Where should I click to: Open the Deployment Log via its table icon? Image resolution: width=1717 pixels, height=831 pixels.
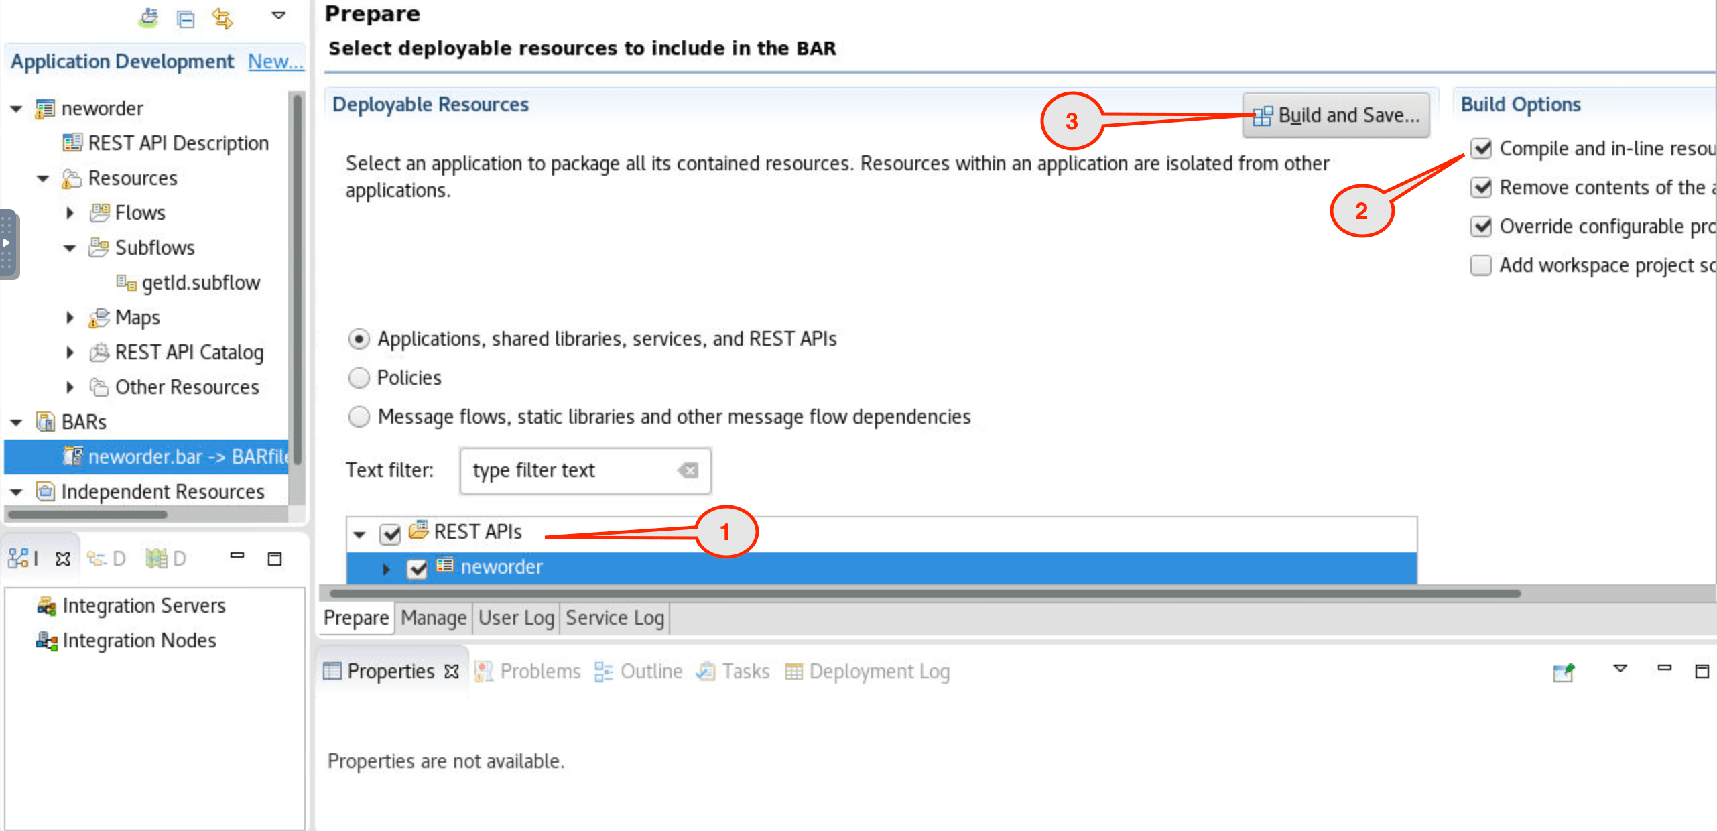[793, 672]
